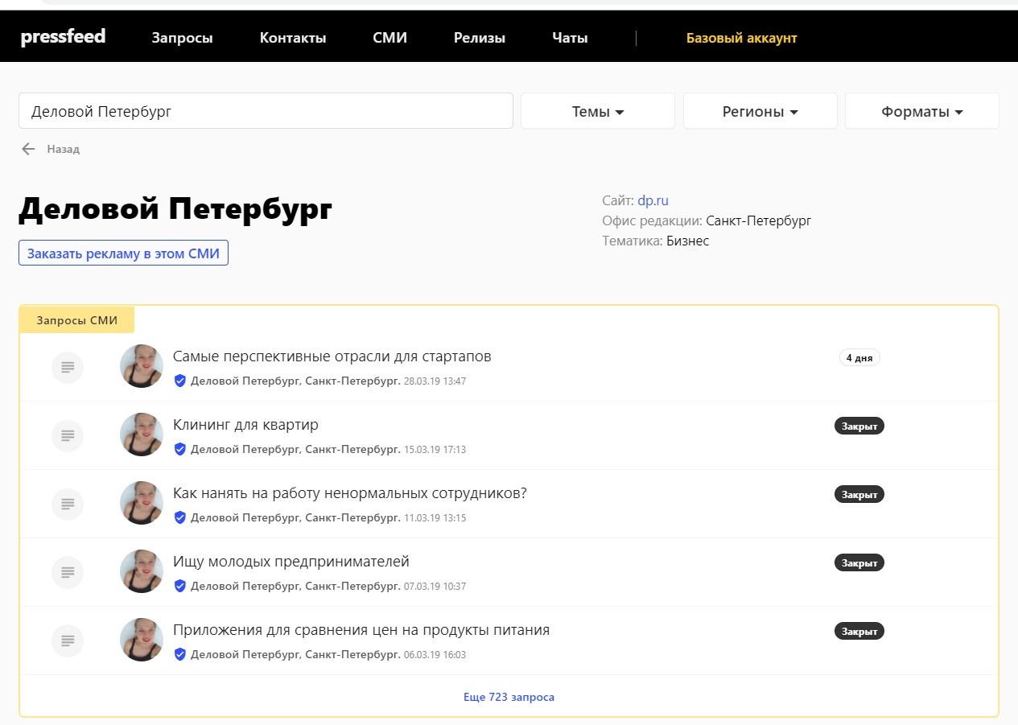Click document icon beside 'Клининг для квартир'
The width and height of the screenshot is (1018, 725).
coord(68,435)
